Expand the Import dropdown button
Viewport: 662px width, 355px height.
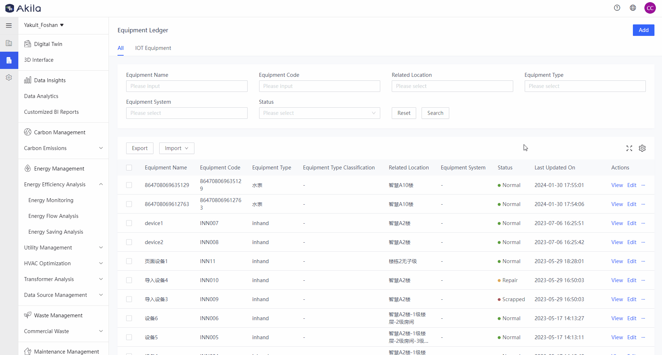pyautogui.click(x=176, y=148)
